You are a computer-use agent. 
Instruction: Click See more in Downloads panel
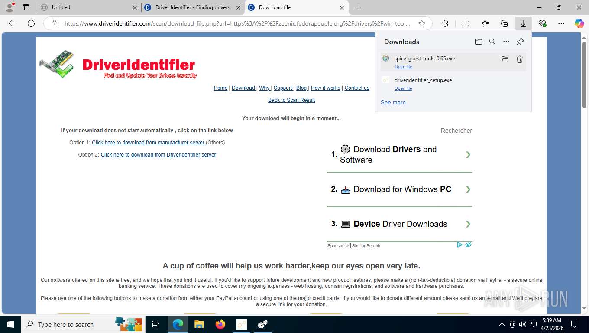393,103
